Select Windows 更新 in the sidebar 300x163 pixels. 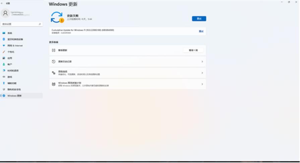coord(21,95)
